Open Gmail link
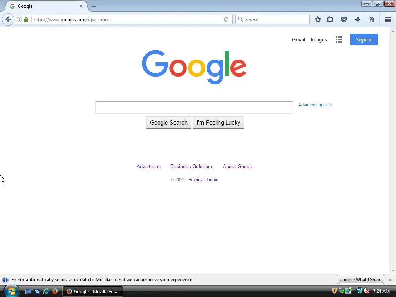 click(299, 40)
